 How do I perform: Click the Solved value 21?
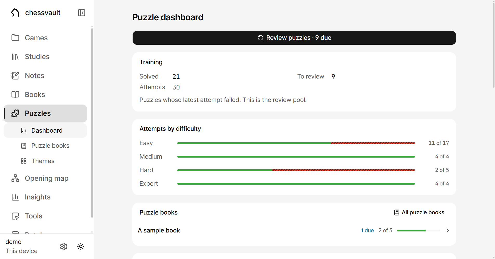176,76
